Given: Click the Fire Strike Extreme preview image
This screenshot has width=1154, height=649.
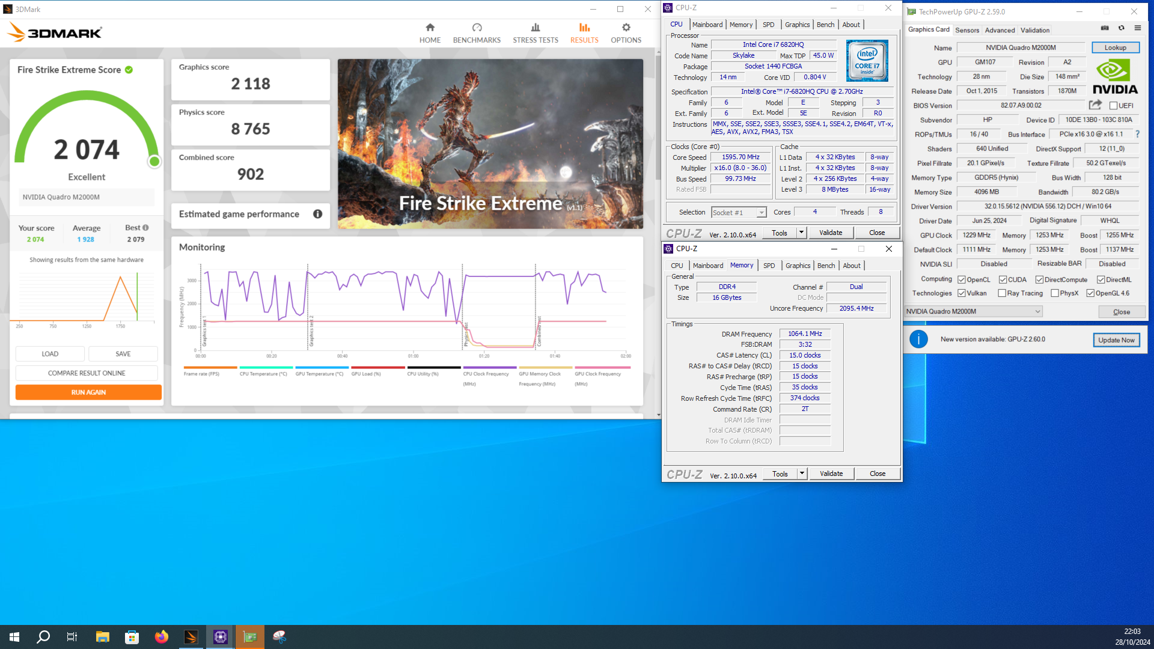Looking at the screenshot, I should [x=490, y=144].
